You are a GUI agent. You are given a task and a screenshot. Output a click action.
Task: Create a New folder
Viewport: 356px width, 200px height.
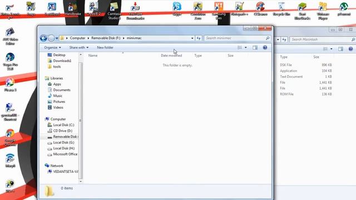coord(105,47)
